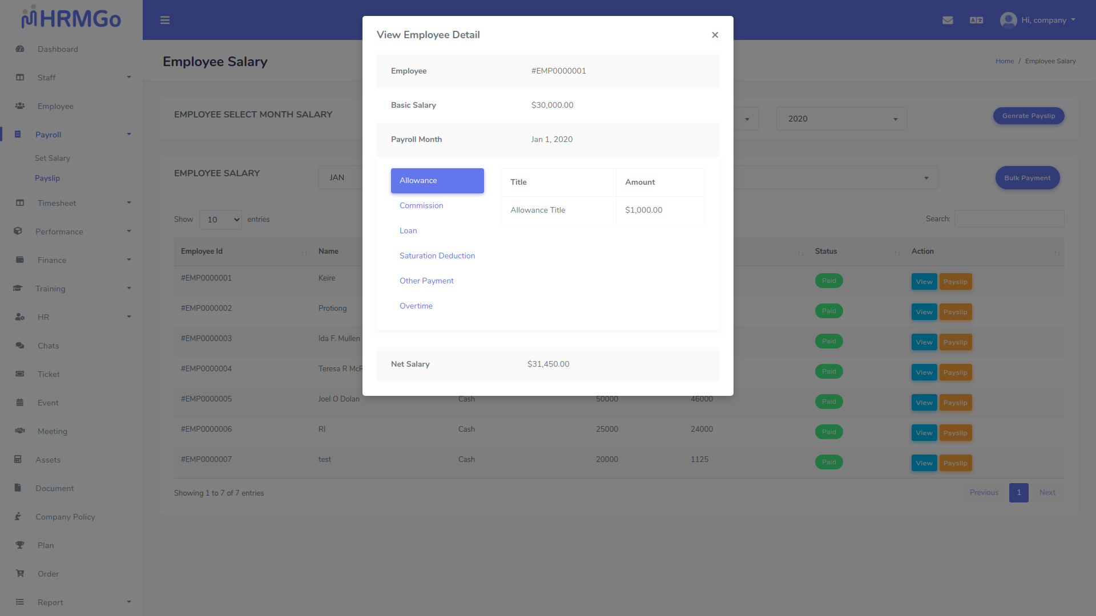Open the 2020 year dropdown
This screenshot has height=616, width=1096.
[x=841, y=119]
